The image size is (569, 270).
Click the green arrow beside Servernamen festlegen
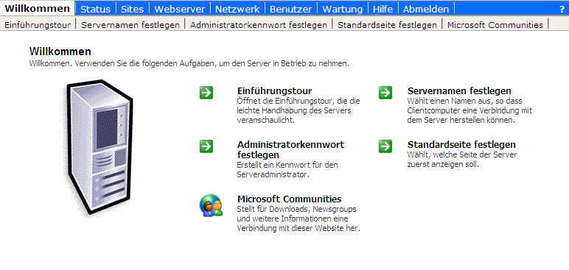point(385,93)
